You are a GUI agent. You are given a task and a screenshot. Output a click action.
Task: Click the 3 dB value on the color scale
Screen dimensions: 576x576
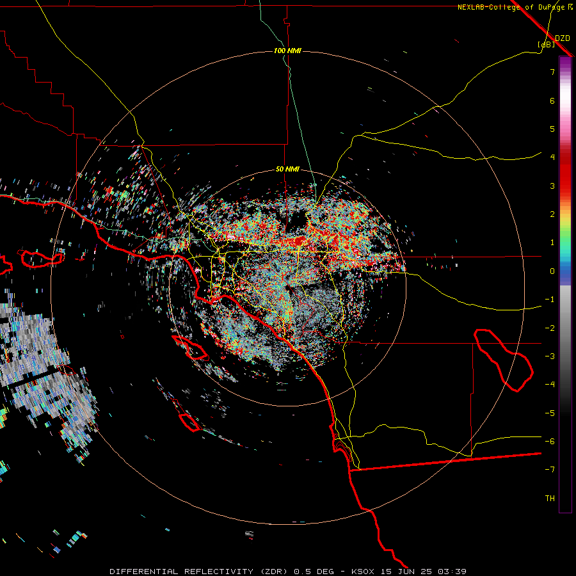coord(552,186)
